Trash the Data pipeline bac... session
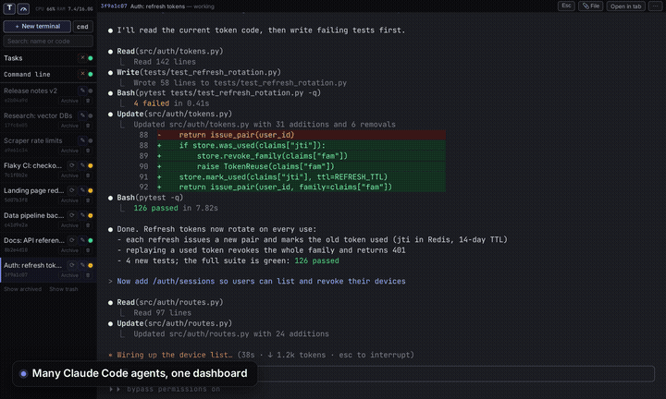 pos(88,225)
